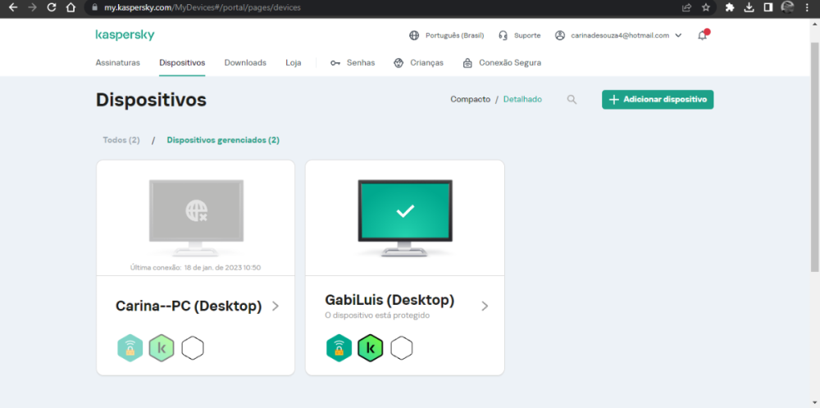Bookmark this page with the star
This screenshot has width=820, height=408.
click(x=706, y=8)
